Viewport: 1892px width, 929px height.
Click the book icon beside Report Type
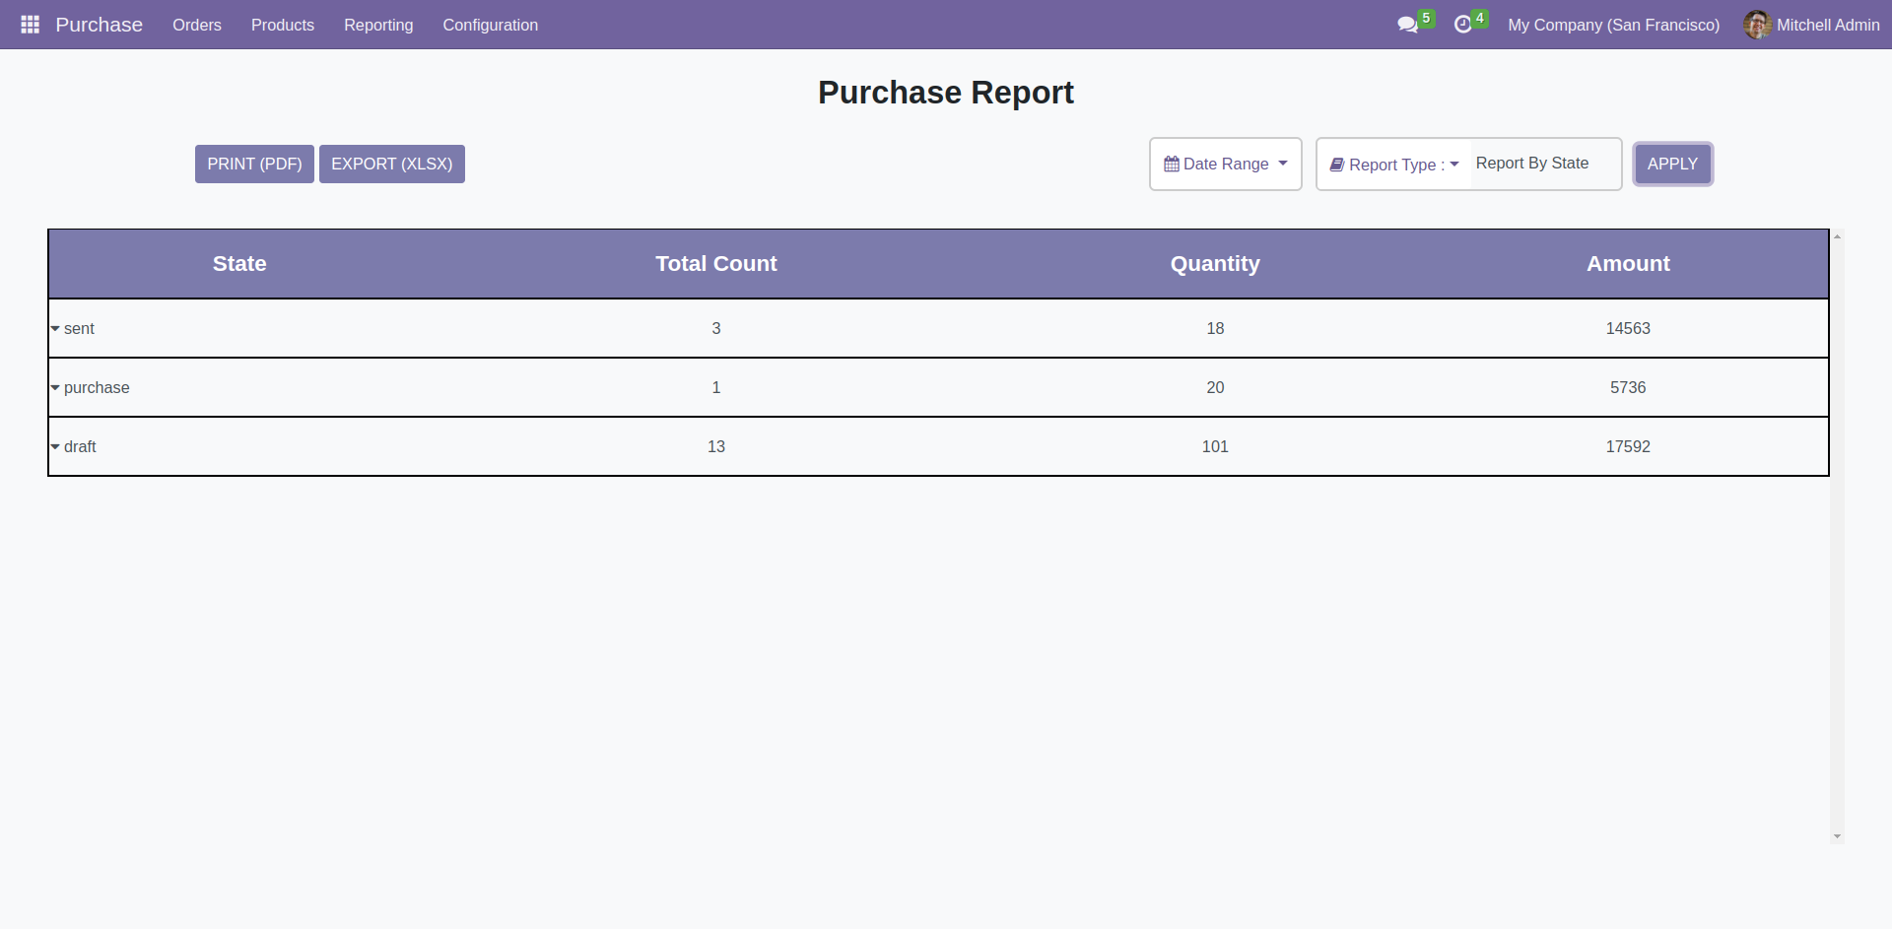coord(1336,165)
